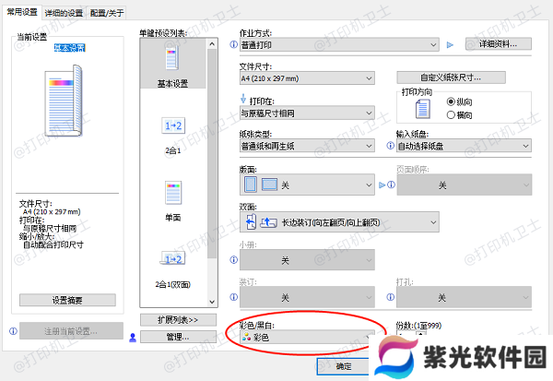Click info icon beside 注册当前设置 button

[x=13, y=331]
